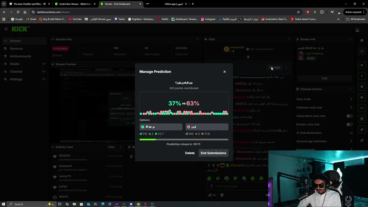
Task: Open the user avatar menu top right
Action: 357,29
